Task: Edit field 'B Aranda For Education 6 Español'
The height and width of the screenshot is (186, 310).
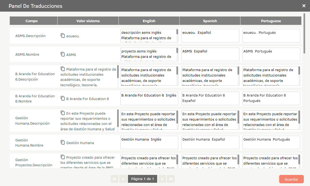Action: click(210, 98)
